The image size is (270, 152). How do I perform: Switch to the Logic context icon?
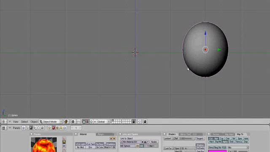[x=24, y=128]
